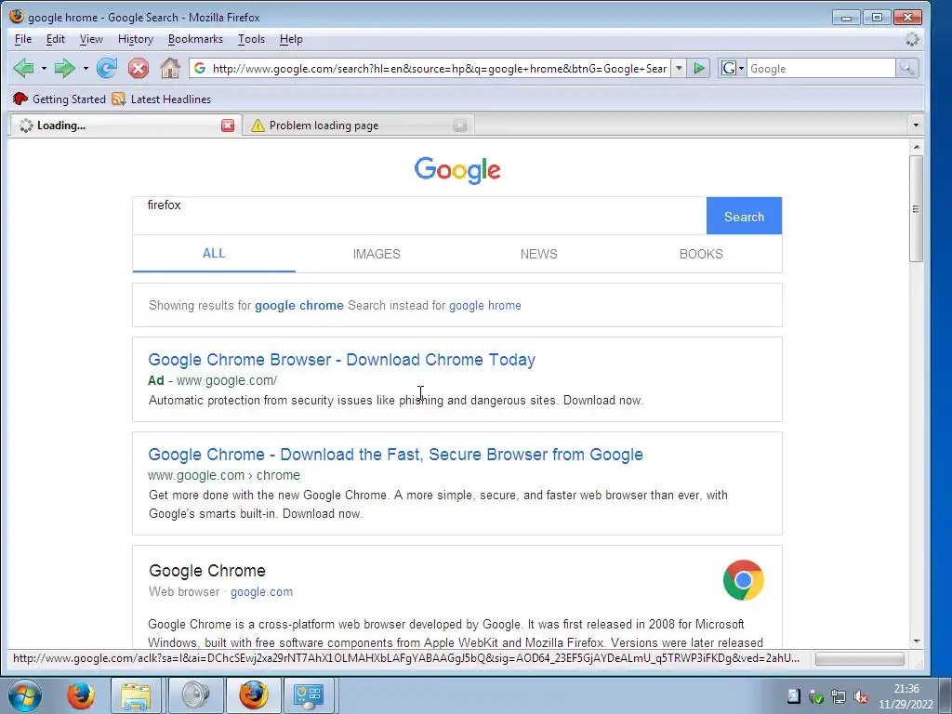
Task: Switch to the Problem loading page tab
Action: [358, 126]
